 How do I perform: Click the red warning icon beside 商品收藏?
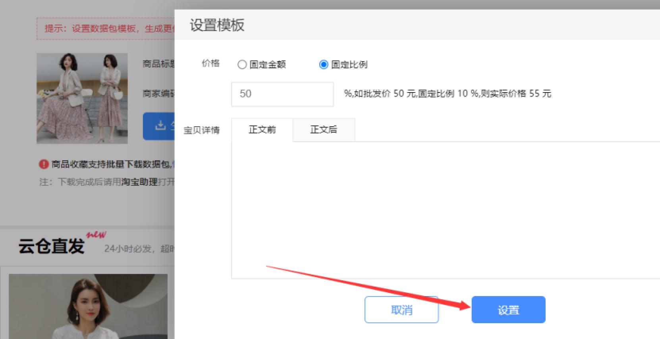pyautogui.click(x=44, y=164)
